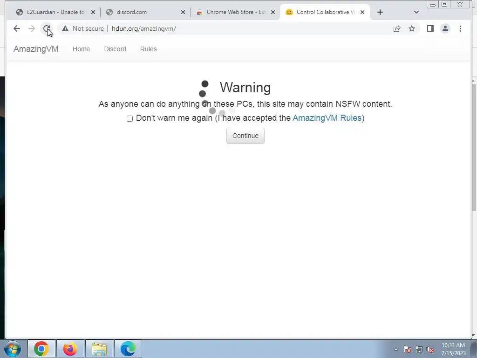Close the Chrome Web Store tab
The image size is (477, 358).
273,12
